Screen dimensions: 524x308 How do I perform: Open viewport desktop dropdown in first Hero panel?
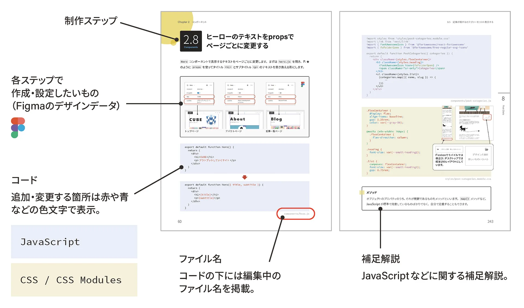tap(201, 89)
